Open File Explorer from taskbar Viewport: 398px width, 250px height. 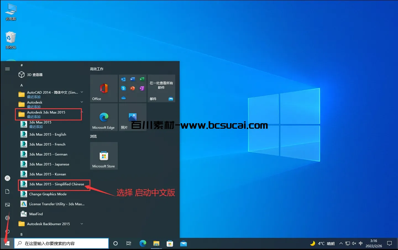(x=156, y=243)
